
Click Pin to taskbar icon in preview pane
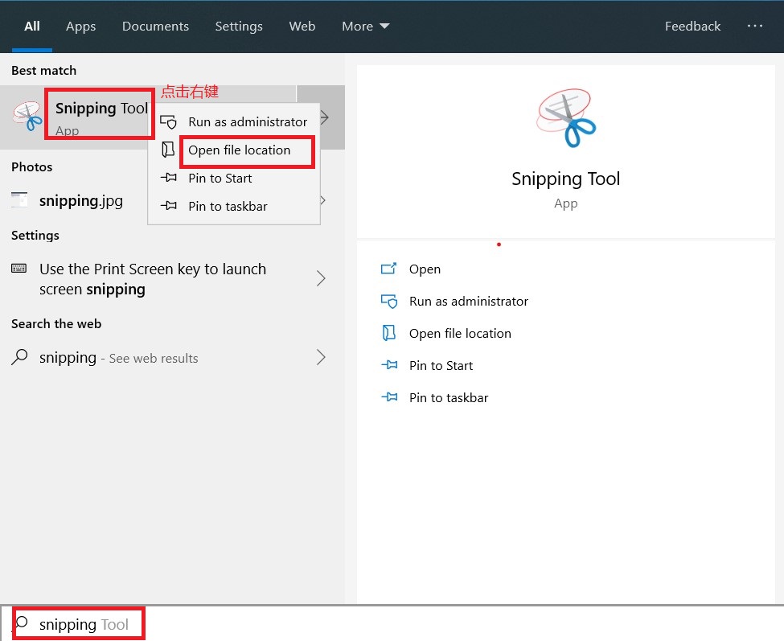(389, 397)
